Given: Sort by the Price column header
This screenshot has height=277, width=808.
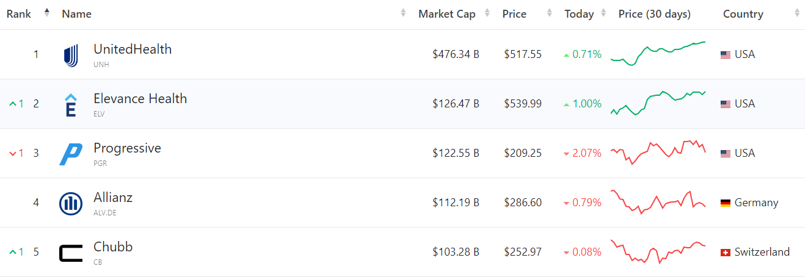Looking at the screenshot, I should tap(514, 14).
